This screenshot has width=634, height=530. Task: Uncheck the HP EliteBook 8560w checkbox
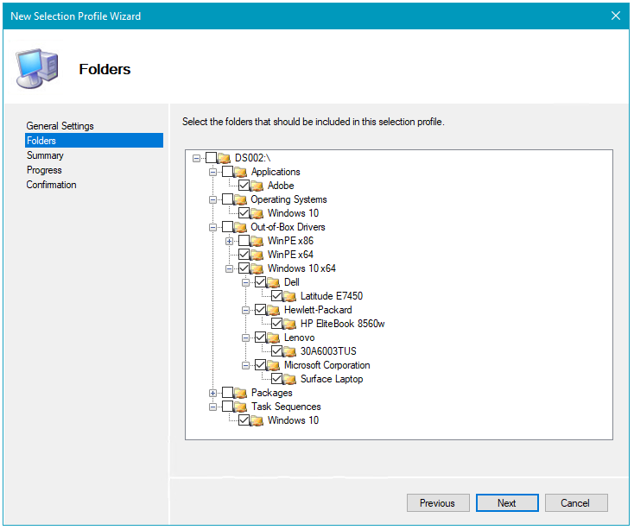[x=277, y=324]
